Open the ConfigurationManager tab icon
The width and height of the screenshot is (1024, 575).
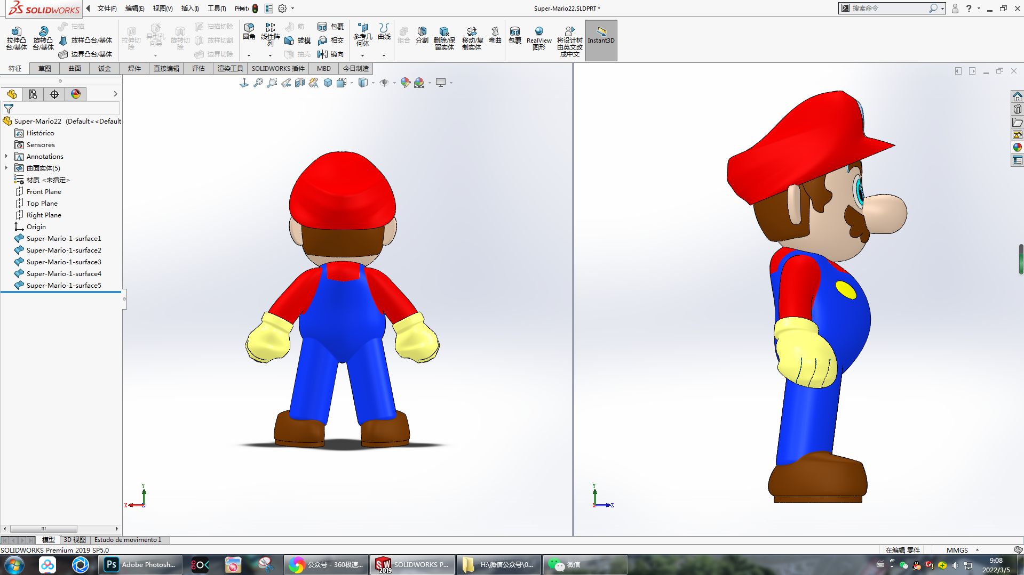tap(33, 94)
